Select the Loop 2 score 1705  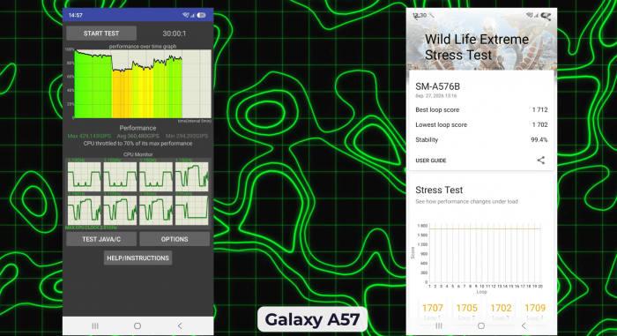tap(466, 308)
